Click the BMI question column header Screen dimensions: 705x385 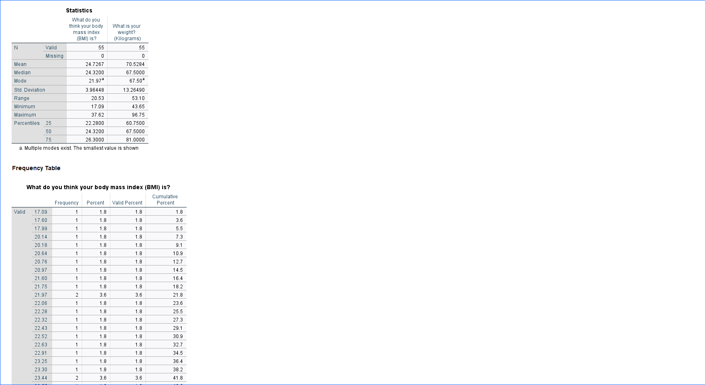coord(86,29)
